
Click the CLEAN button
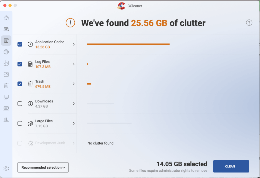[x=231, y=166]
